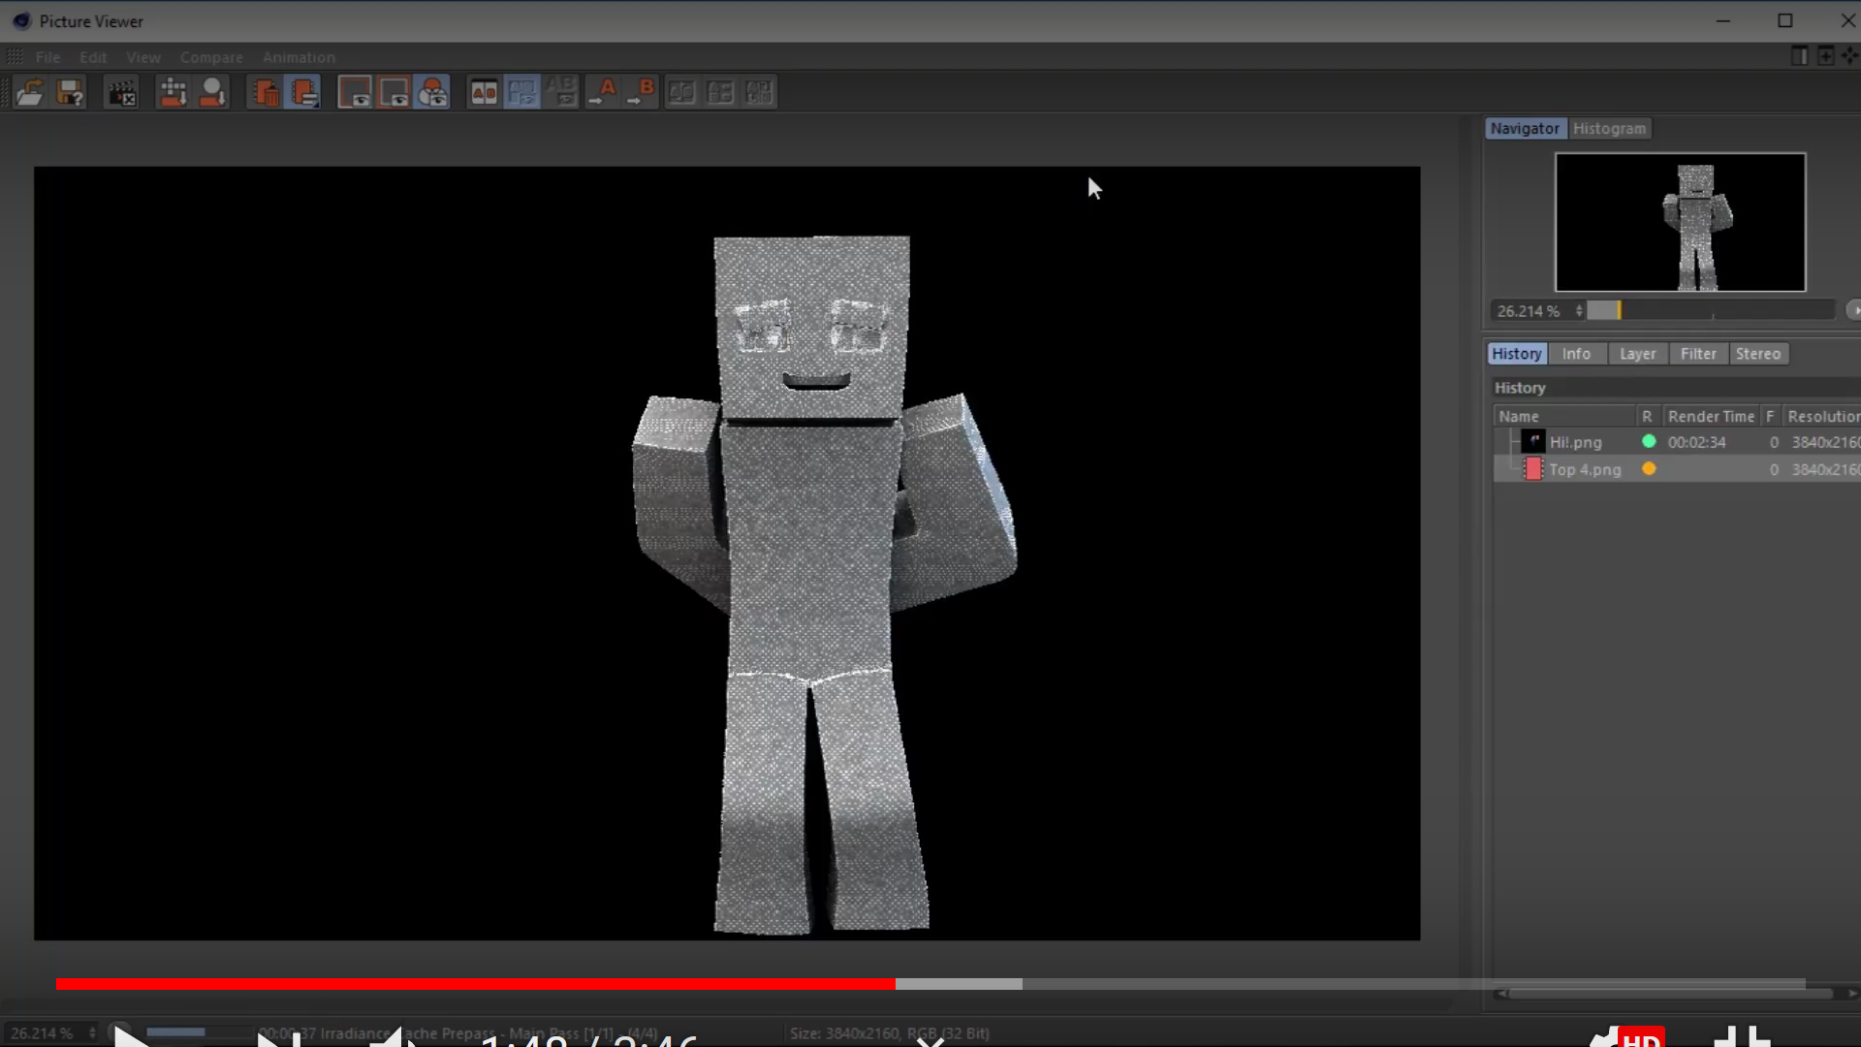The image size is (1861, 1047).
Task: Click the Name column header
Action: (x=1564, y=416)
